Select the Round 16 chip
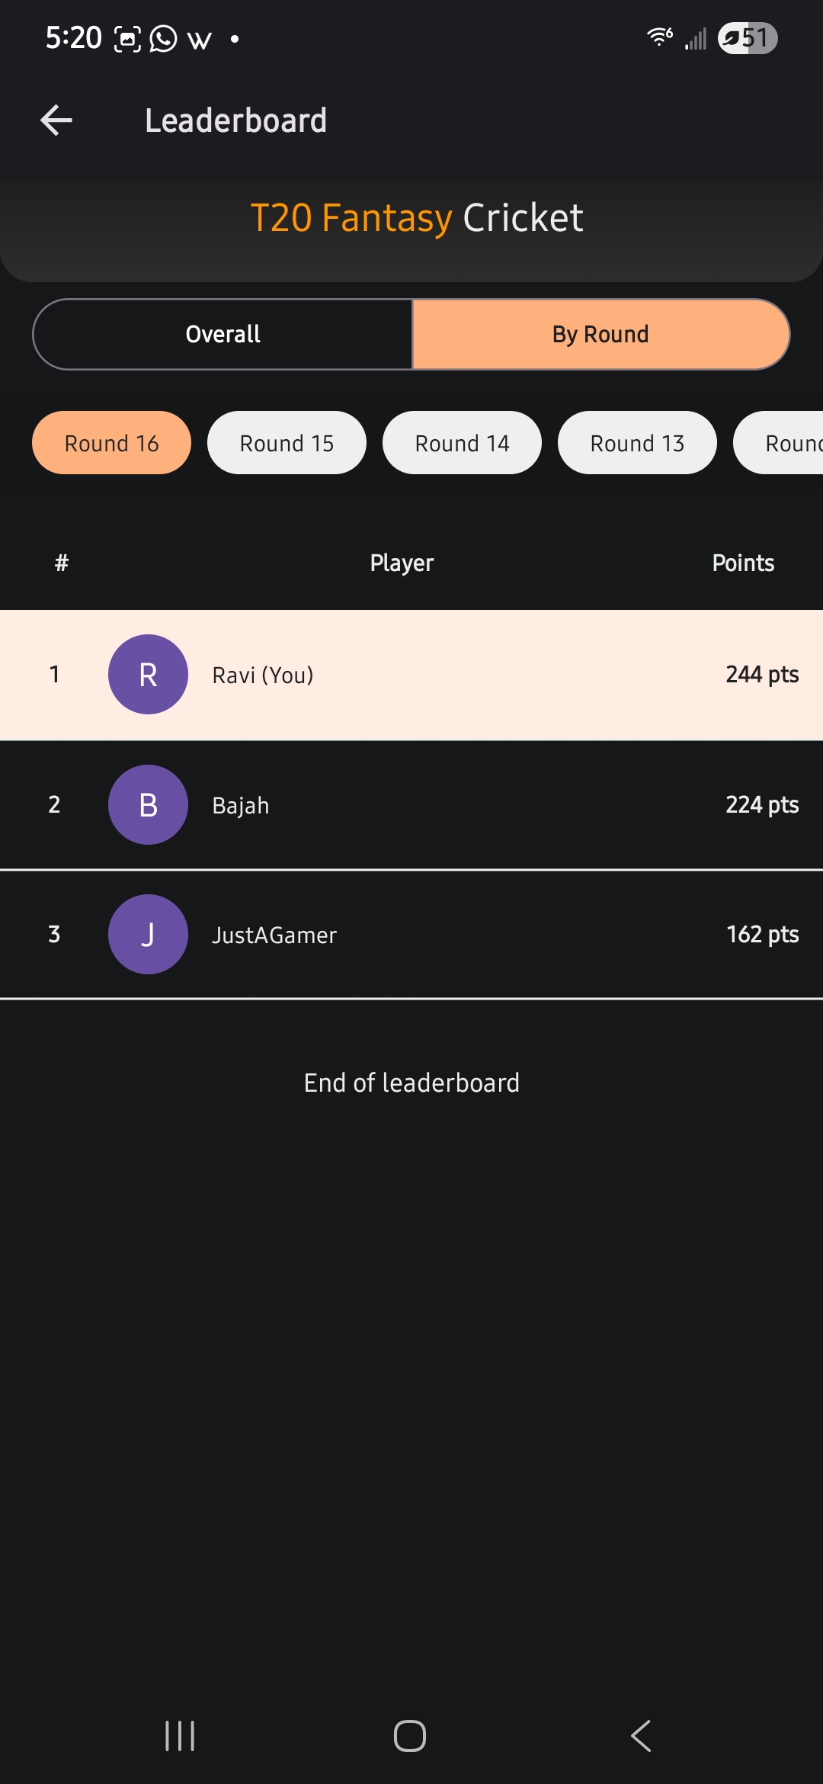 pos(111,443)
